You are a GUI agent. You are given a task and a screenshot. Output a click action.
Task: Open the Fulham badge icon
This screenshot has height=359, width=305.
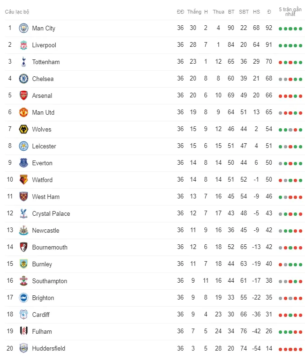[23, 331]
